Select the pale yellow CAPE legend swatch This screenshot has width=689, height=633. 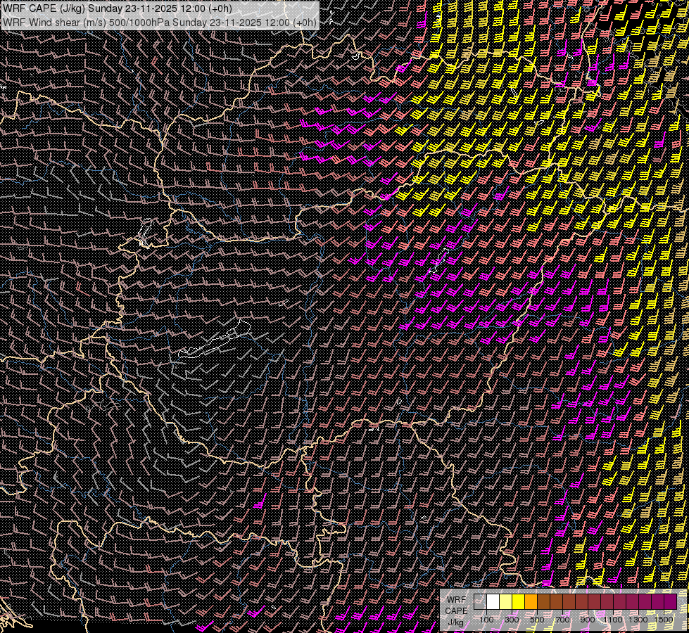(505, 602)
